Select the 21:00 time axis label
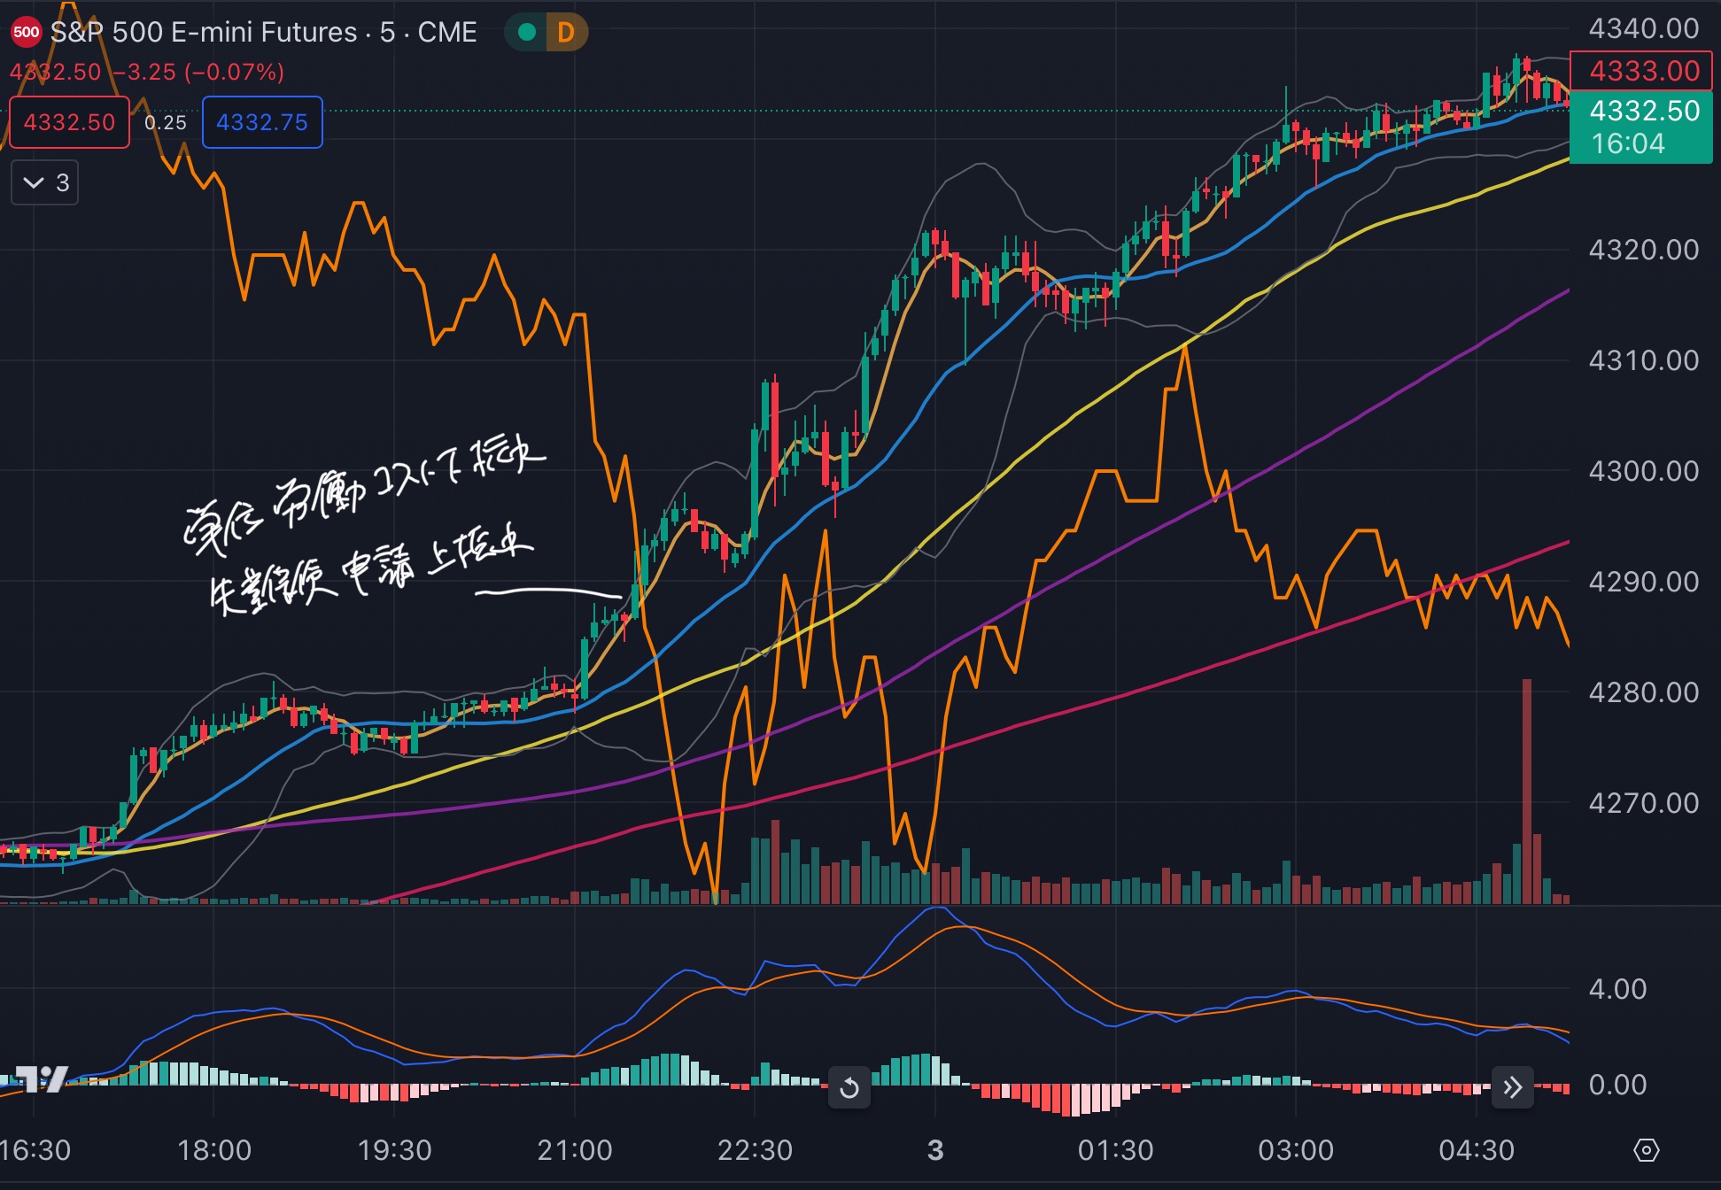This screenshot has width=1721, height=1190. 575,1150
